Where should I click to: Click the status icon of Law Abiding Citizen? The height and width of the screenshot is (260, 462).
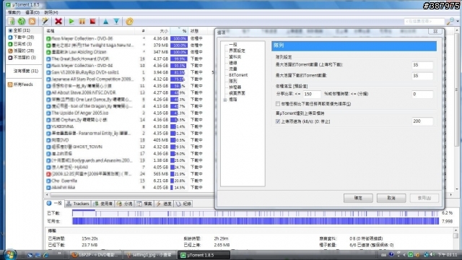[x=48, y=52]
